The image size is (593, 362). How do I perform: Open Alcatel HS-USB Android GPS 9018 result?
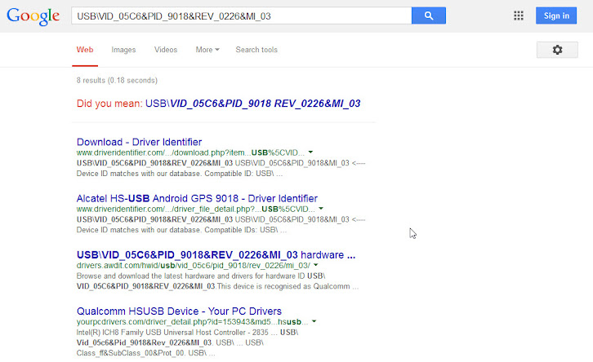tap(197, 198)
